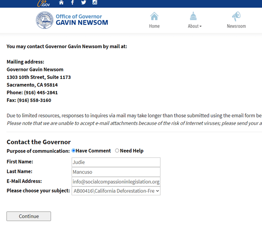This screenshot has width=262, height=226.
Task: Select the Have Comment radio button
Action: point(74,151)
